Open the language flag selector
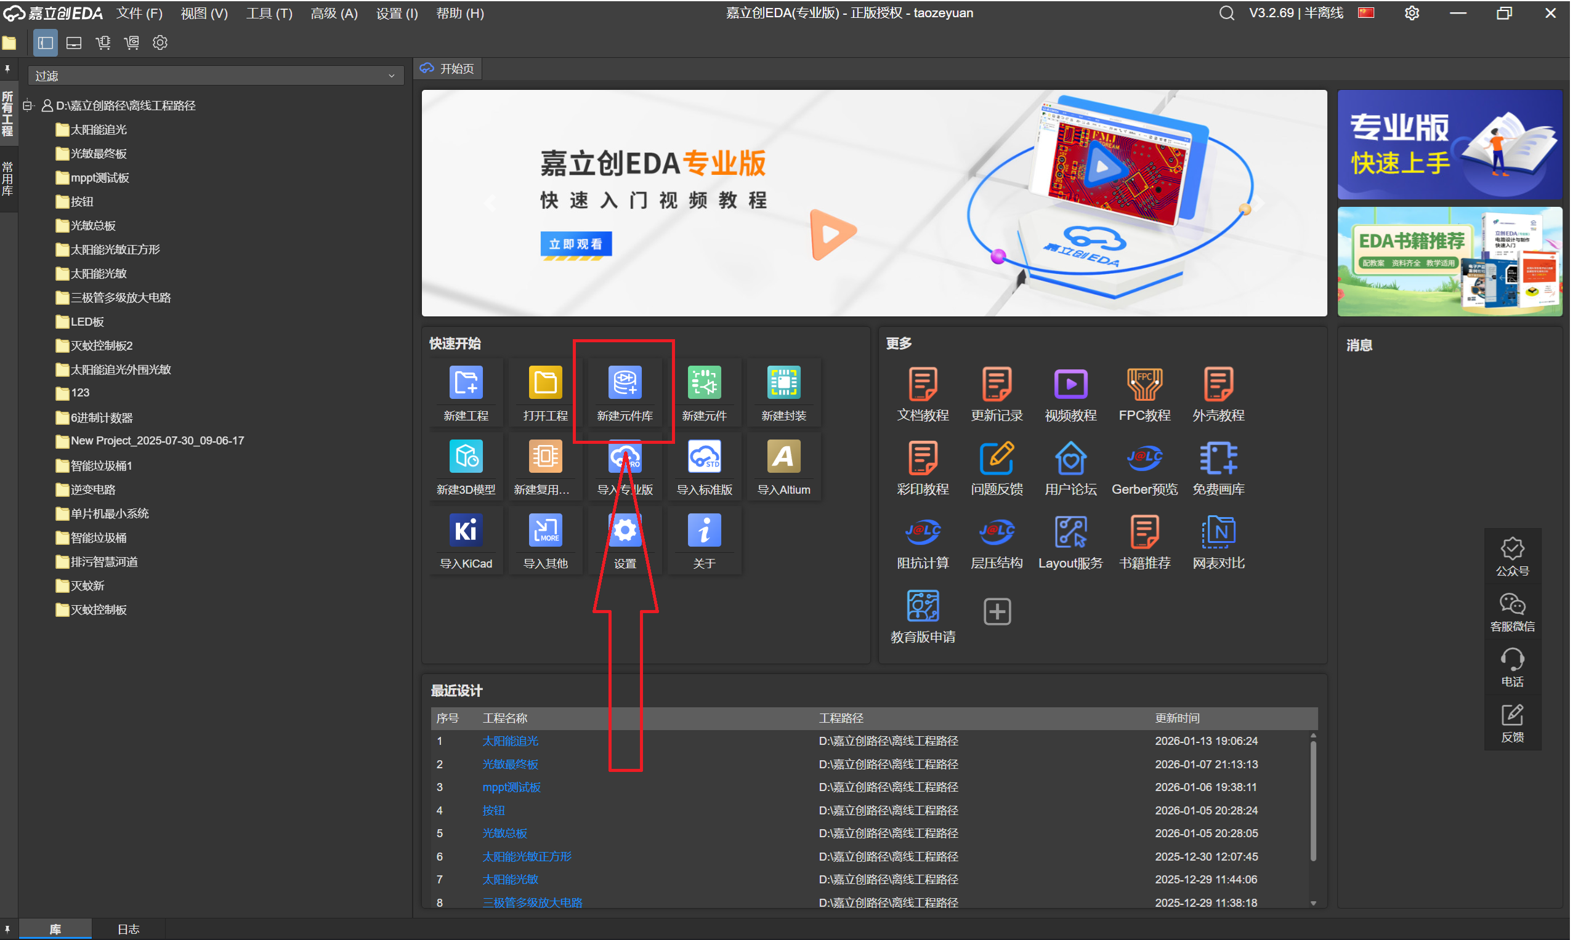The width and height of the screenshot is (1573, 940). pos(1366,14)
